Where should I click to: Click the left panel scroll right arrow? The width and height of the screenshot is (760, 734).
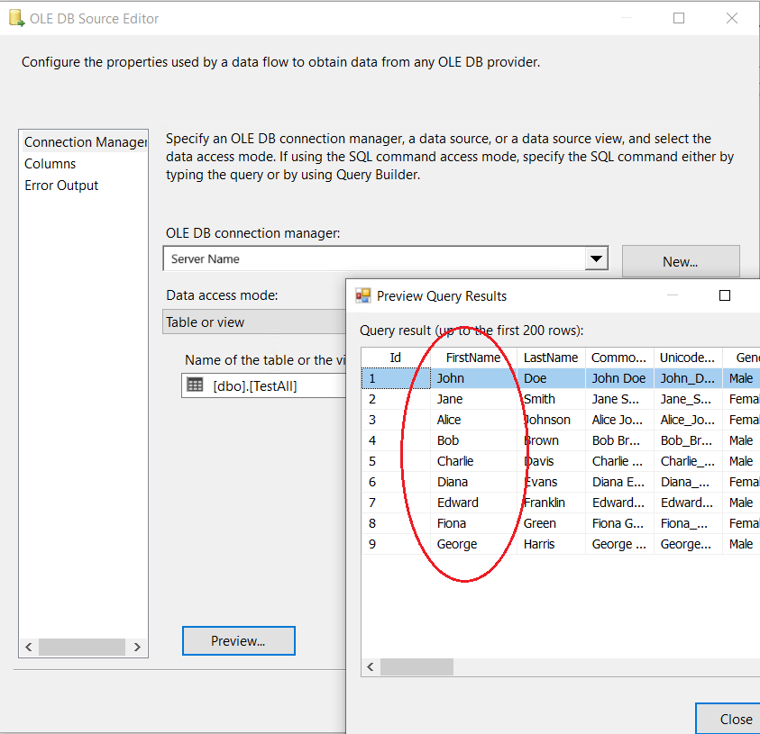click(x=137, y=647)
